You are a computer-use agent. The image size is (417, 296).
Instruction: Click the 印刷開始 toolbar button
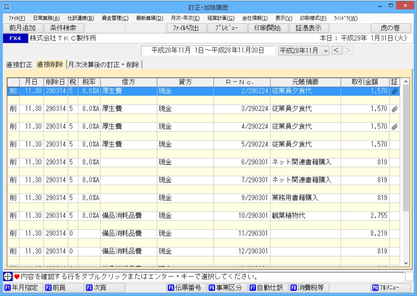(x=267, y=28)
